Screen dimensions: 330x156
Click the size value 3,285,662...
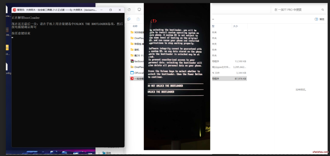coord(240,67)
